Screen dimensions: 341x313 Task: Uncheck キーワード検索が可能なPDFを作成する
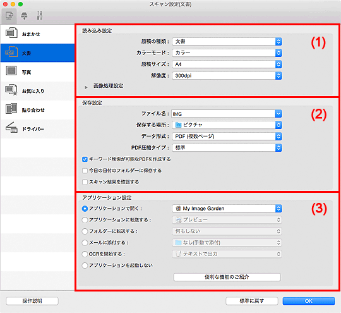tap(85, 159)
